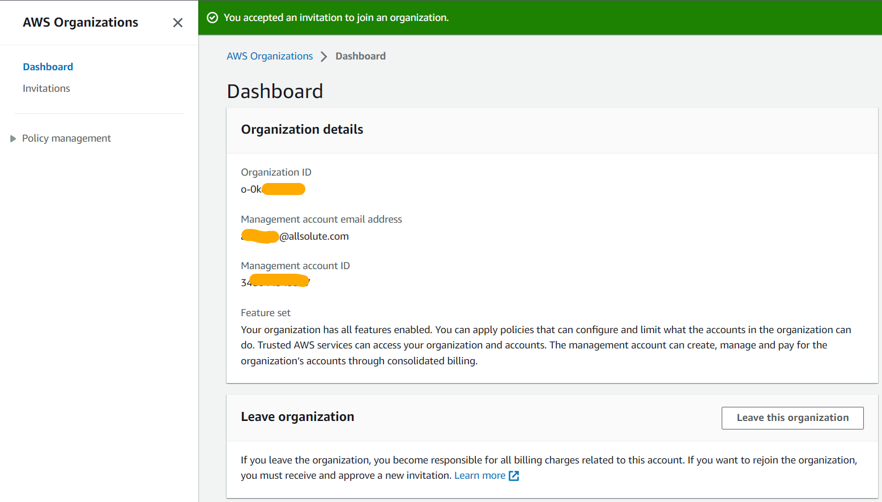Click the Organization details heading

click(302, 129)
